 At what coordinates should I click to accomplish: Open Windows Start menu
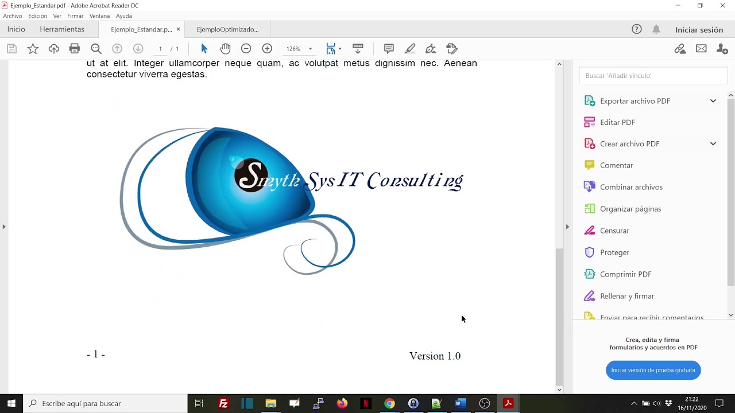tap(11, 403)
